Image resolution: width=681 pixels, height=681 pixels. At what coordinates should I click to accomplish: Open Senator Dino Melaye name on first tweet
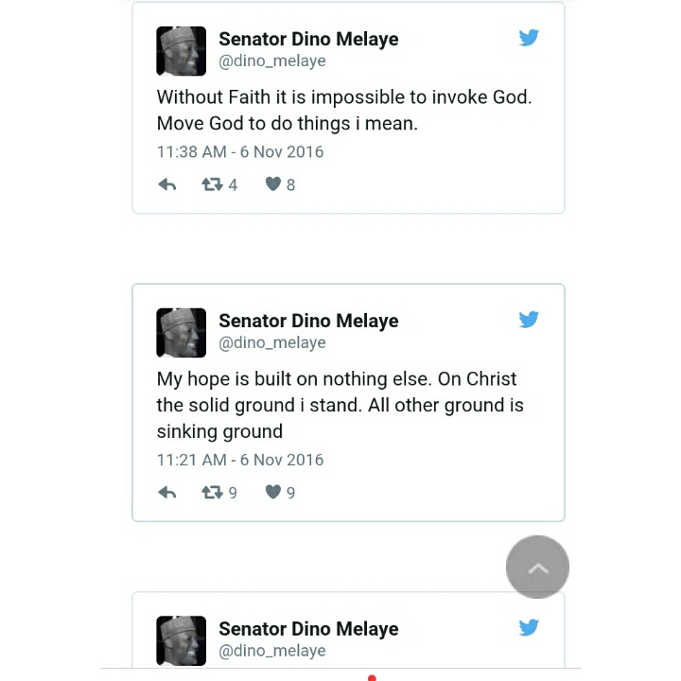[308, 39]
